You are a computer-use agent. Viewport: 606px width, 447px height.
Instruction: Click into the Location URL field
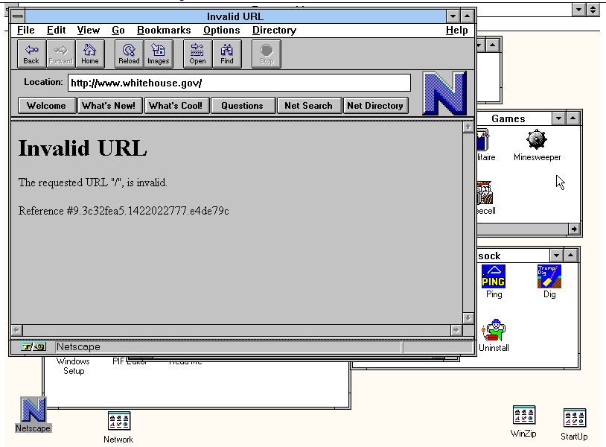[x=239, y=83]
